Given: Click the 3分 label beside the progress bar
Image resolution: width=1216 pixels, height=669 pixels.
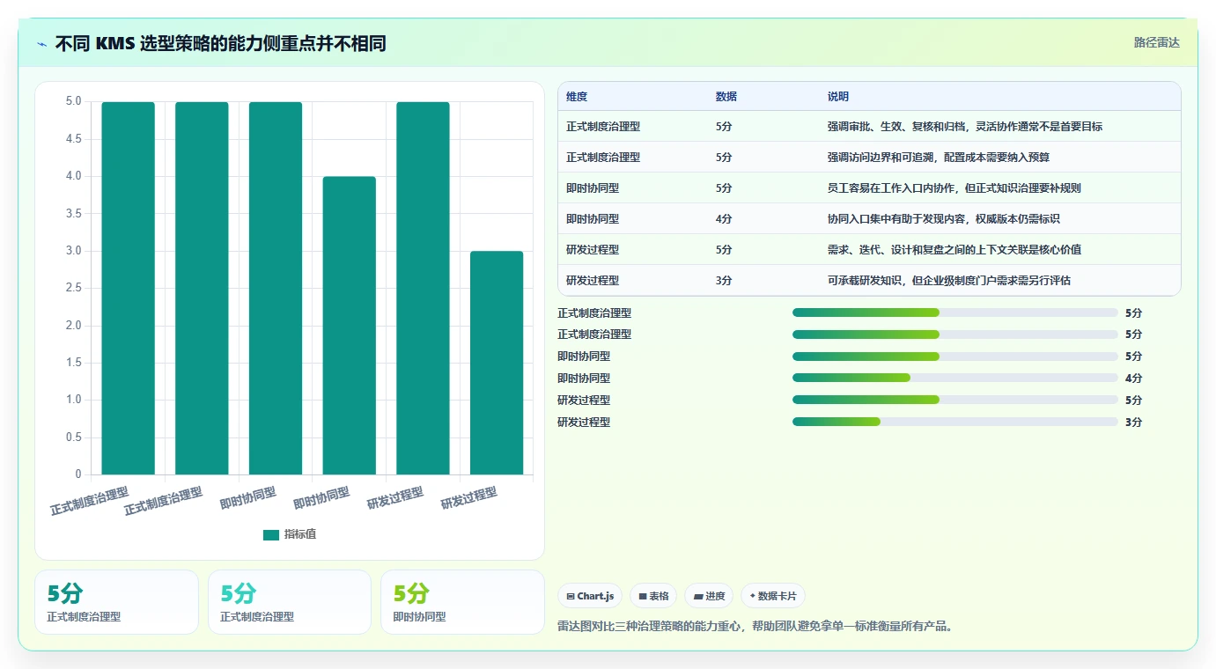Looking at the screenshot, I should click(1133, 422).
